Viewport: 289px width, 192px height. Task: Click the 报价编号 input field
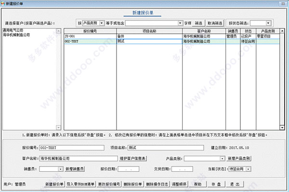[x=72, y=148]
